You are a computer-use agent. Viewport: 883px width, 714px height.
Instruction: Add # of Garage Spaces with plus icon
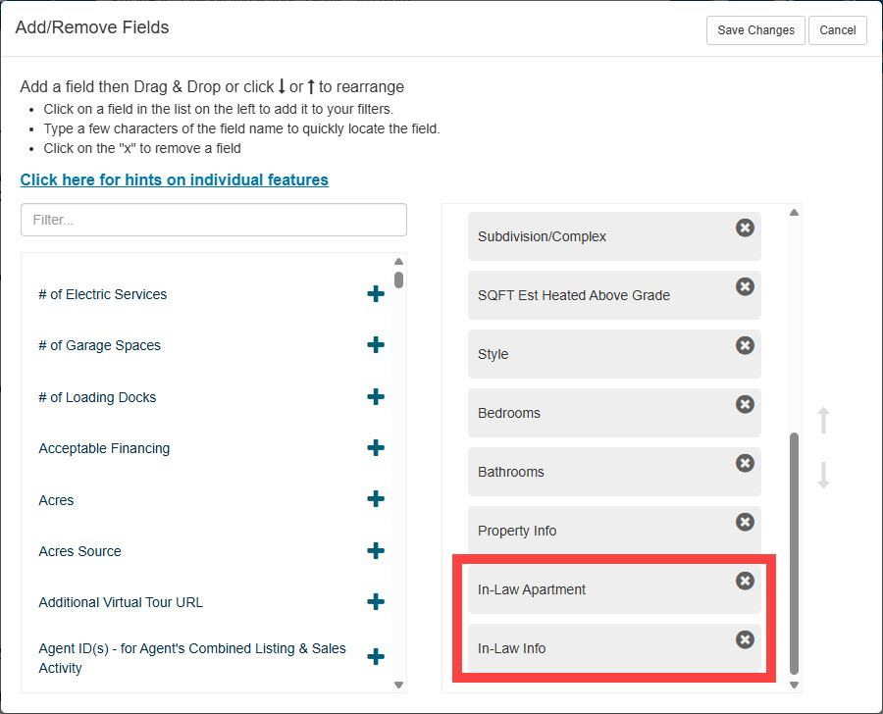(376, 345)
